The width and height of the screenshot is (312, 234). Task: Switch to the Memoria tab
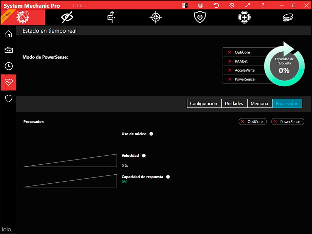[x=259, y=103]
